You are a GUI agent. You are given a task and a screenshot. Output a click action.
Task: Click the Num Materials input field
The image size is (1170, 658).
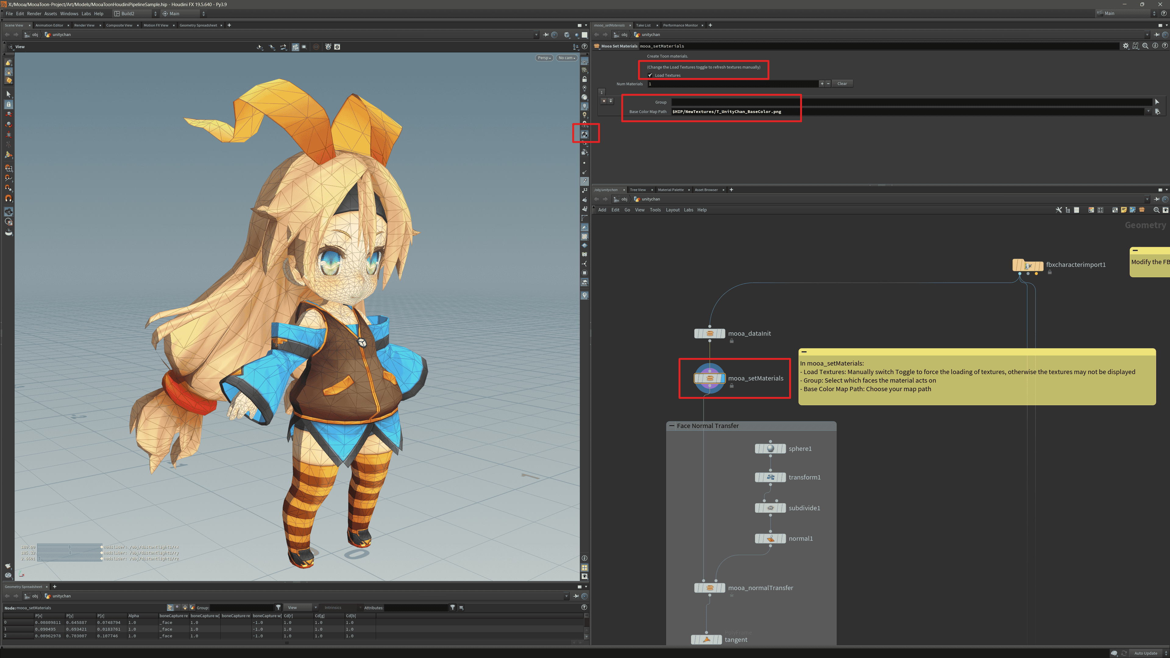click(x=732, y=83)
